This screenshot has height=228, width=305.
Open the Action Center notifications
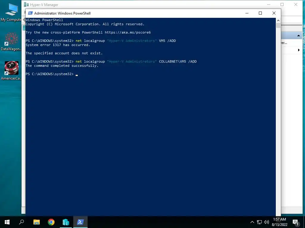[295, 222]
